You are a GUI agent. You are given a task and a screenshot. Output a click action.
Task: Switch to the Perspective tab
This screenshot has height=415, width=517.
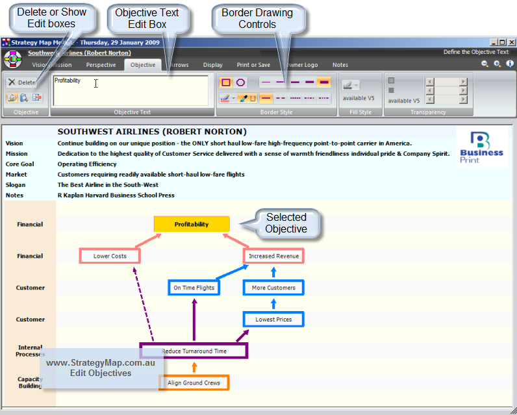coord(101,65)
